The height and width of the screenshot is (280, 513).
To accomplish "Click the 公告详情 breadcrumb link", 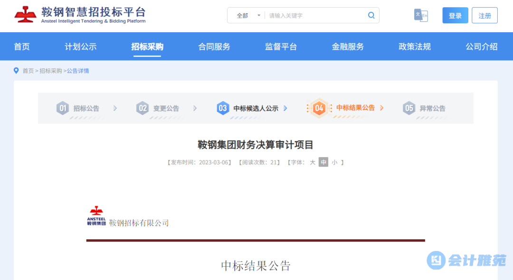I will (x=78, y=71).
